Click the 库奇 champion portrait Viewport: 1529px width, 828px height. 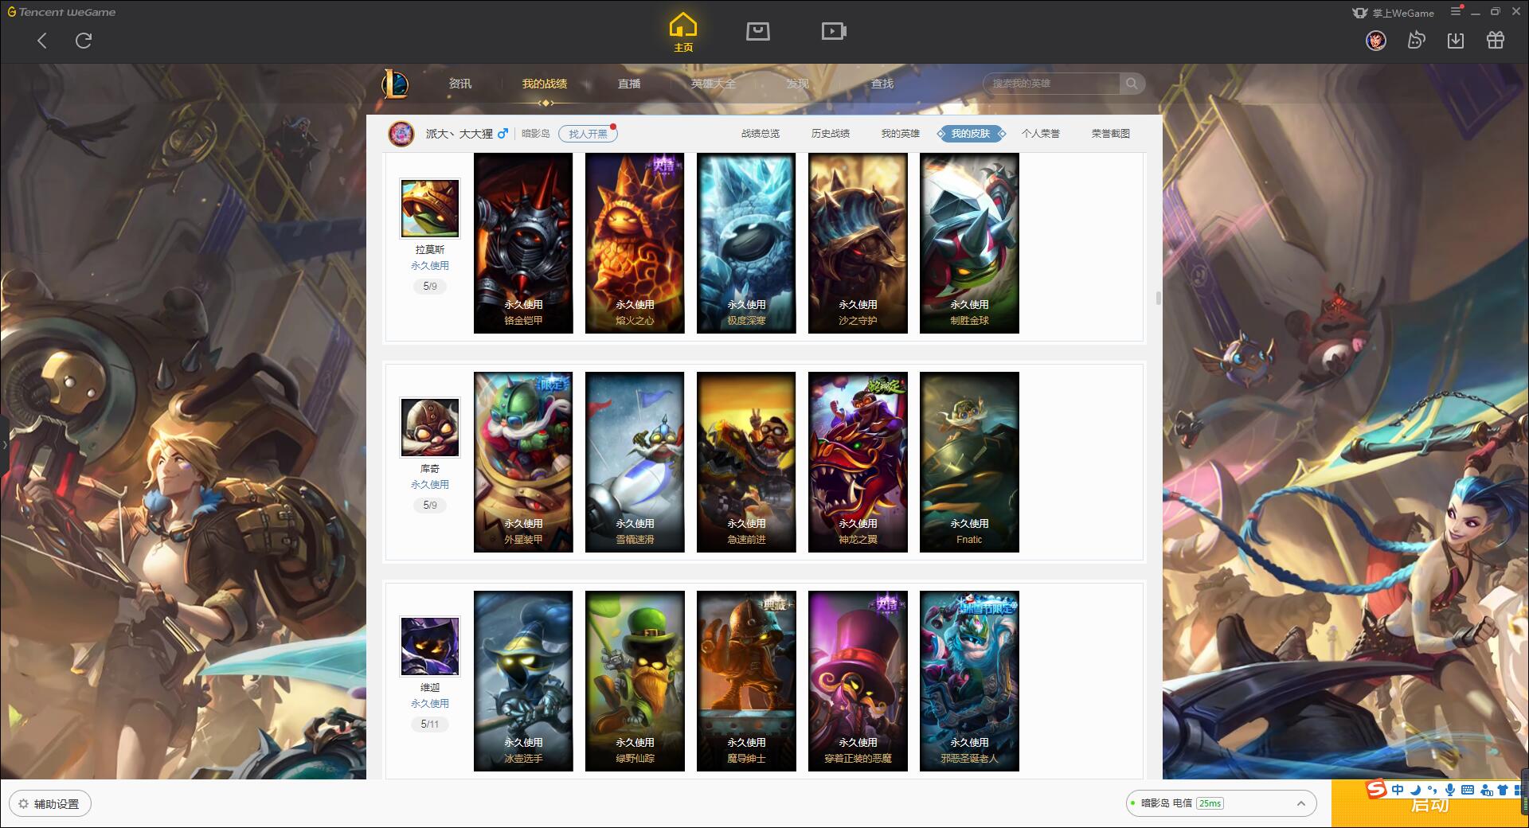[x=430, y=428]
